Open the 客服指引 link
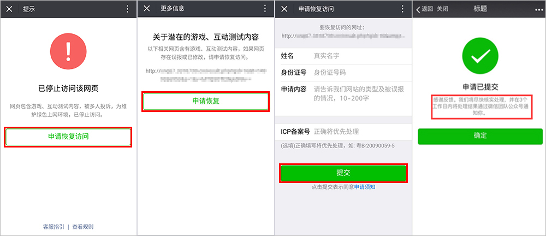Image resolution: width=546 pixels, height=236 pixels. 54,226
